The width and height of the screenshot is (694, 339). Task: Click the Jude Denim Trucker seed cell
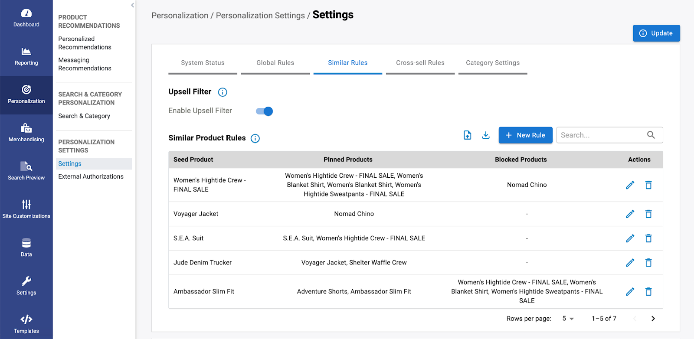tap(203, 263)
